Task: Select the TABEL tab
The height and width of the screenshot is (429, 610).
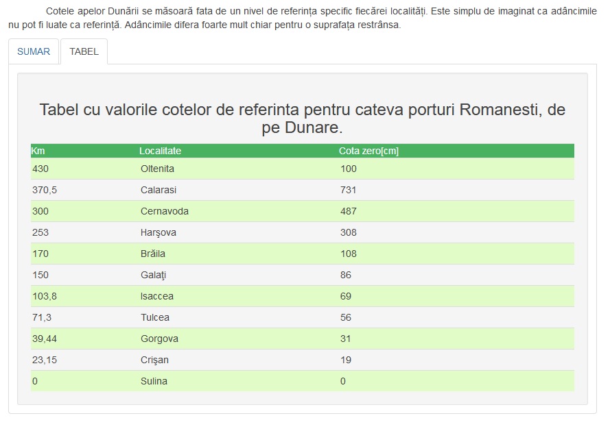Action: pyautogui.click(x=84, y=51)
